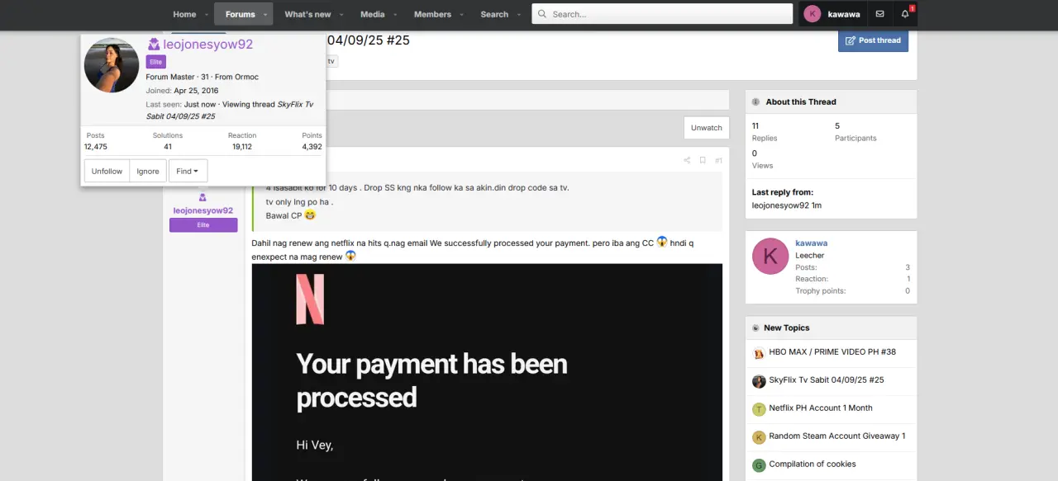
Task: Click the Elite badge in popup
Action: point(156,62)
